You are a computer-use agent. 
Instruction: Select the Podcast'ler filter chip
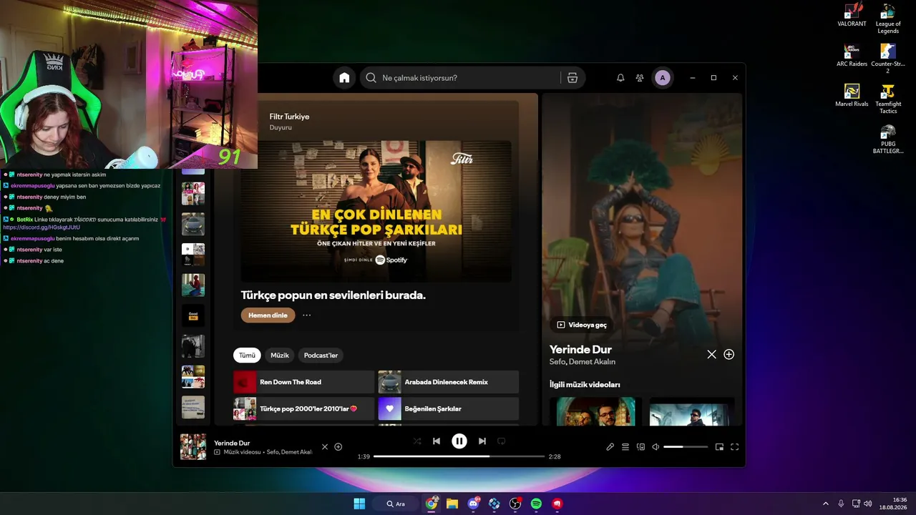click(x=321, y=355)
